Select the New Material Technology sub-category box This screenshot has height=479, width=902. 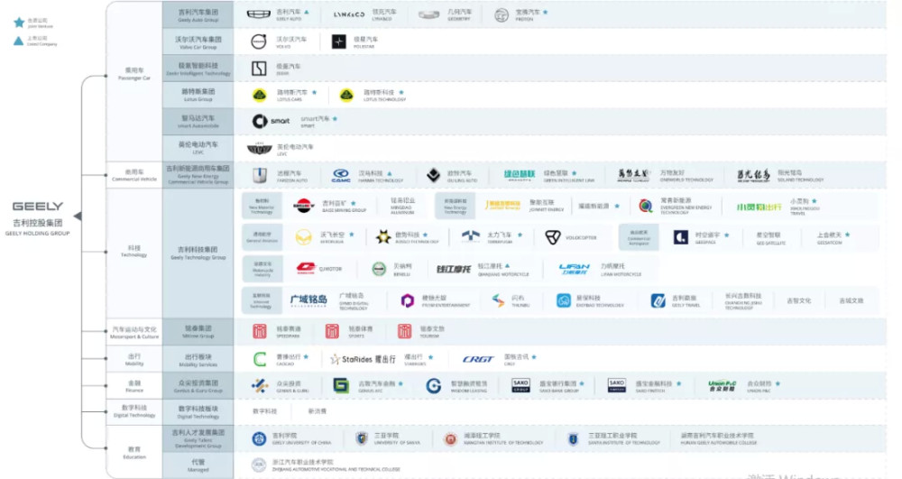[x=262, y=206]
